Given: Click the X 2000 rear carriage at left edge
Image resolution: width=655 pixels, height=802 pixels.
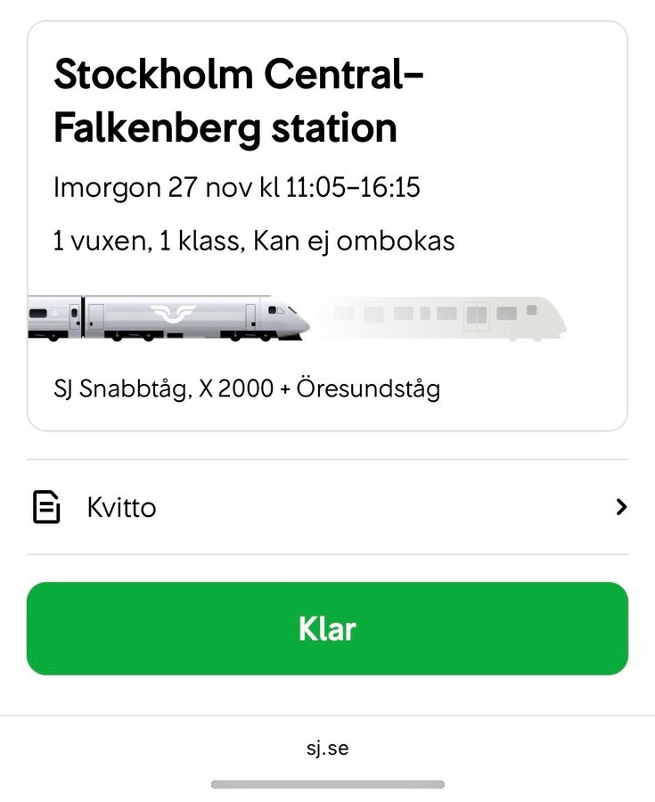Looking at the screenshot, I should pos(53,318).
